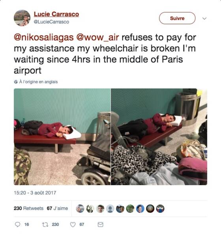The height and width of the screenshot is (238, 221).
Task: Open the @wow_air mention
Action: click(97, 37)
